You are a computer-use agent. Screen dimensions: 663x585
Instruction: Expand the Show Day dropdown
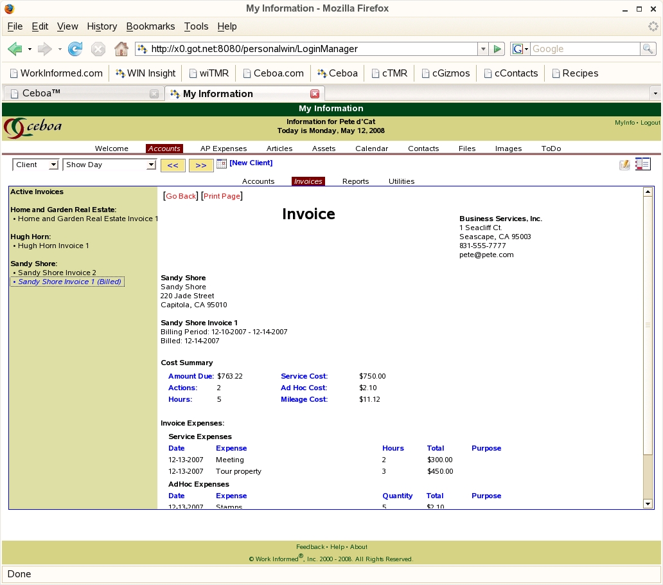(109, 165)
